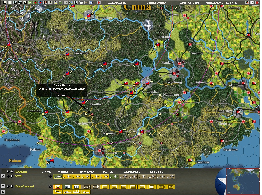End turn with the red arrow
Viewport: 262px width, 195px height.
(x=99, y=3)
